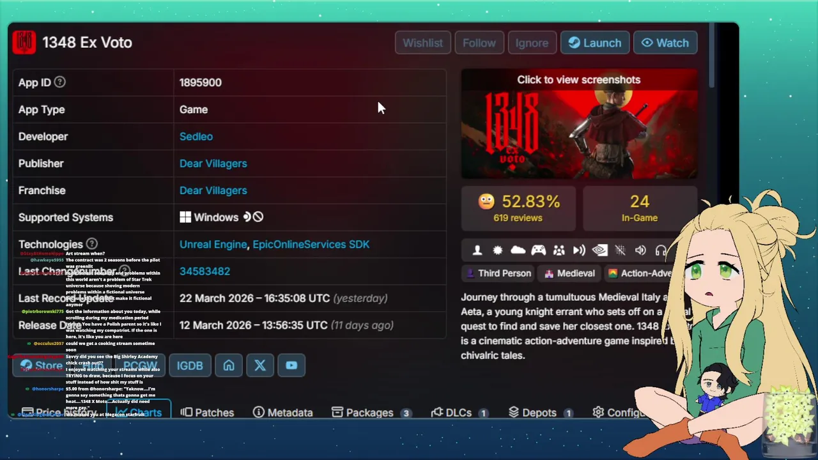Open the official homepage house icon
Image resolution: width=818 pixels, height=460 pixels.
point(229,365)
